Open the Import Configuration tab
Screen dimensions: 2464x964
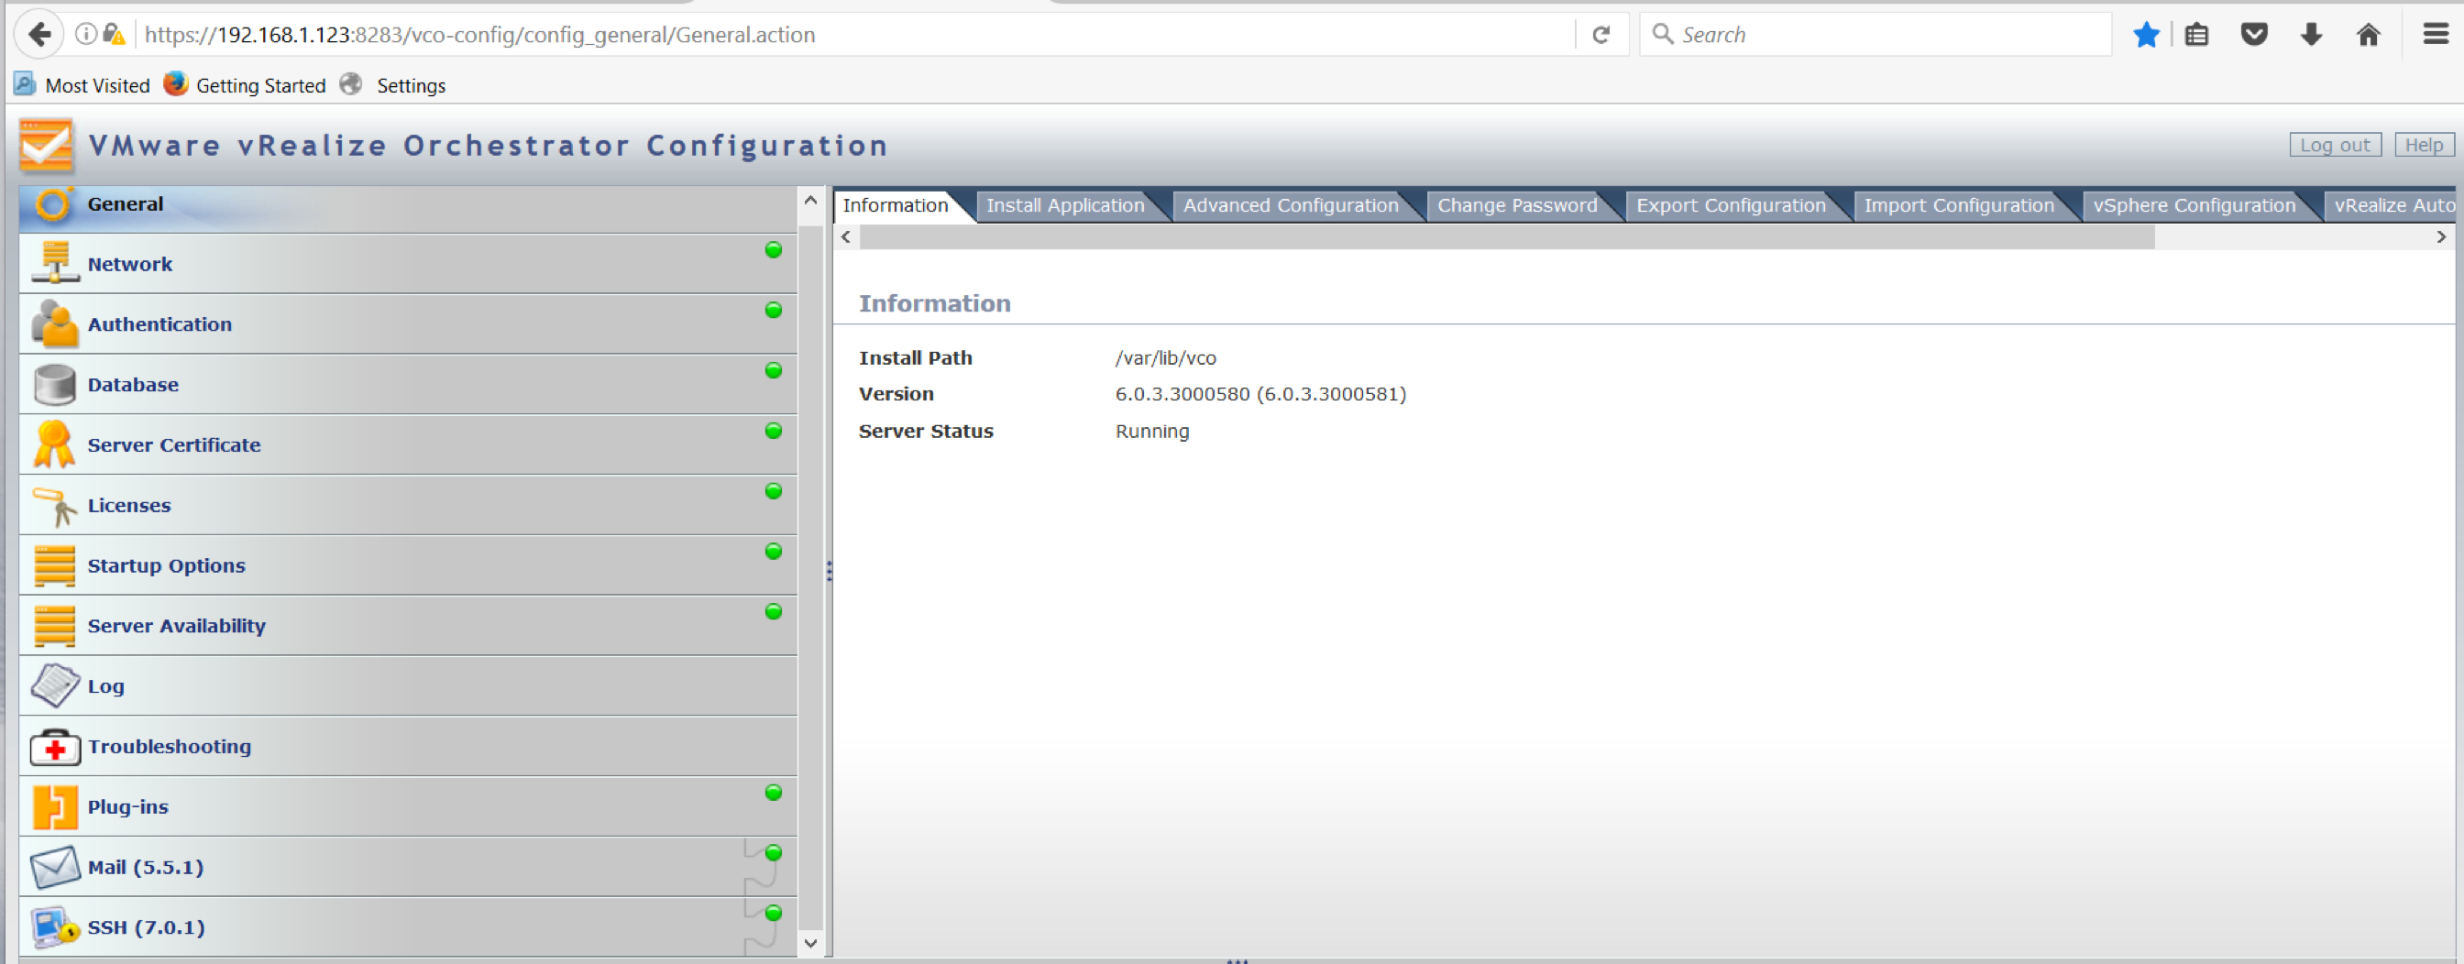click(1958, 205)
